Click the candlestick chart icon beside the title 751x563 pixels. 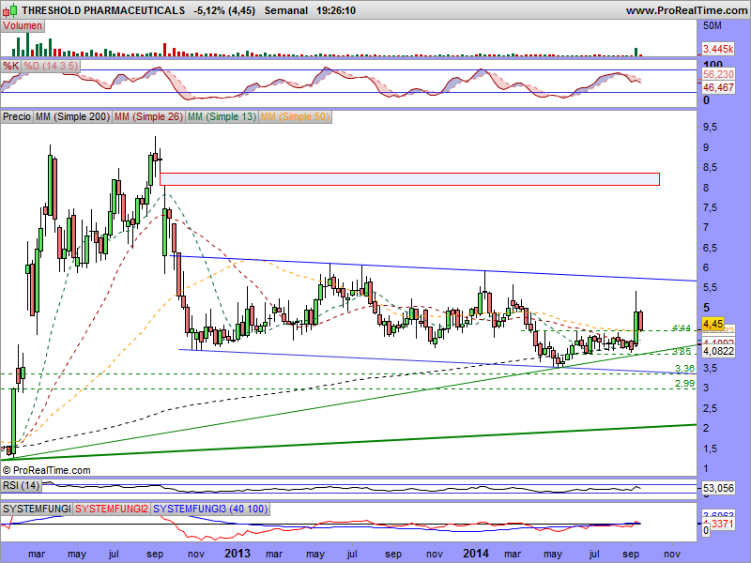click(x=10, y=10)
